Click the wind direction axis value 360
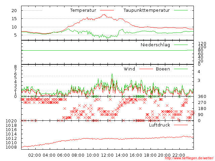Viewport: 215px width, 161px height. pos(202,97)
